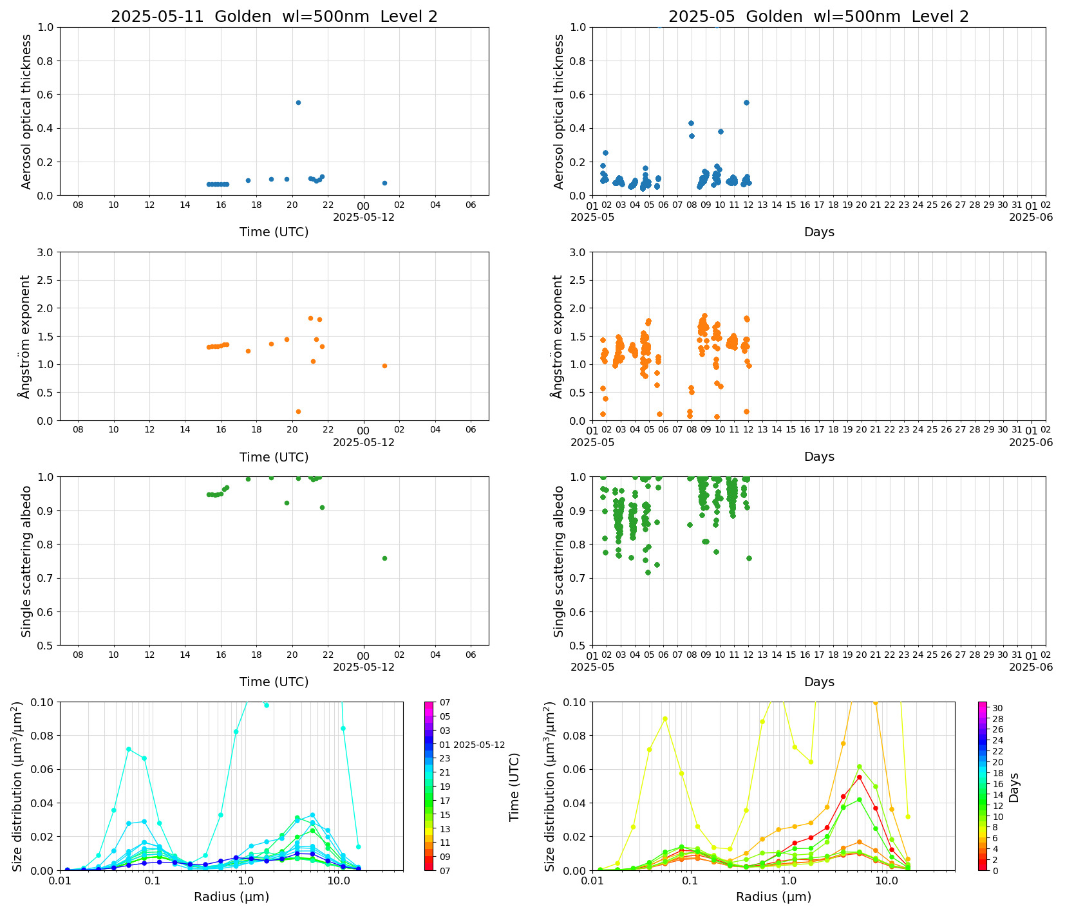Viewport: 1065px width, 914px height.
Task: Click 'Days' label under monthly AOT plot
Action: (819, 232)
